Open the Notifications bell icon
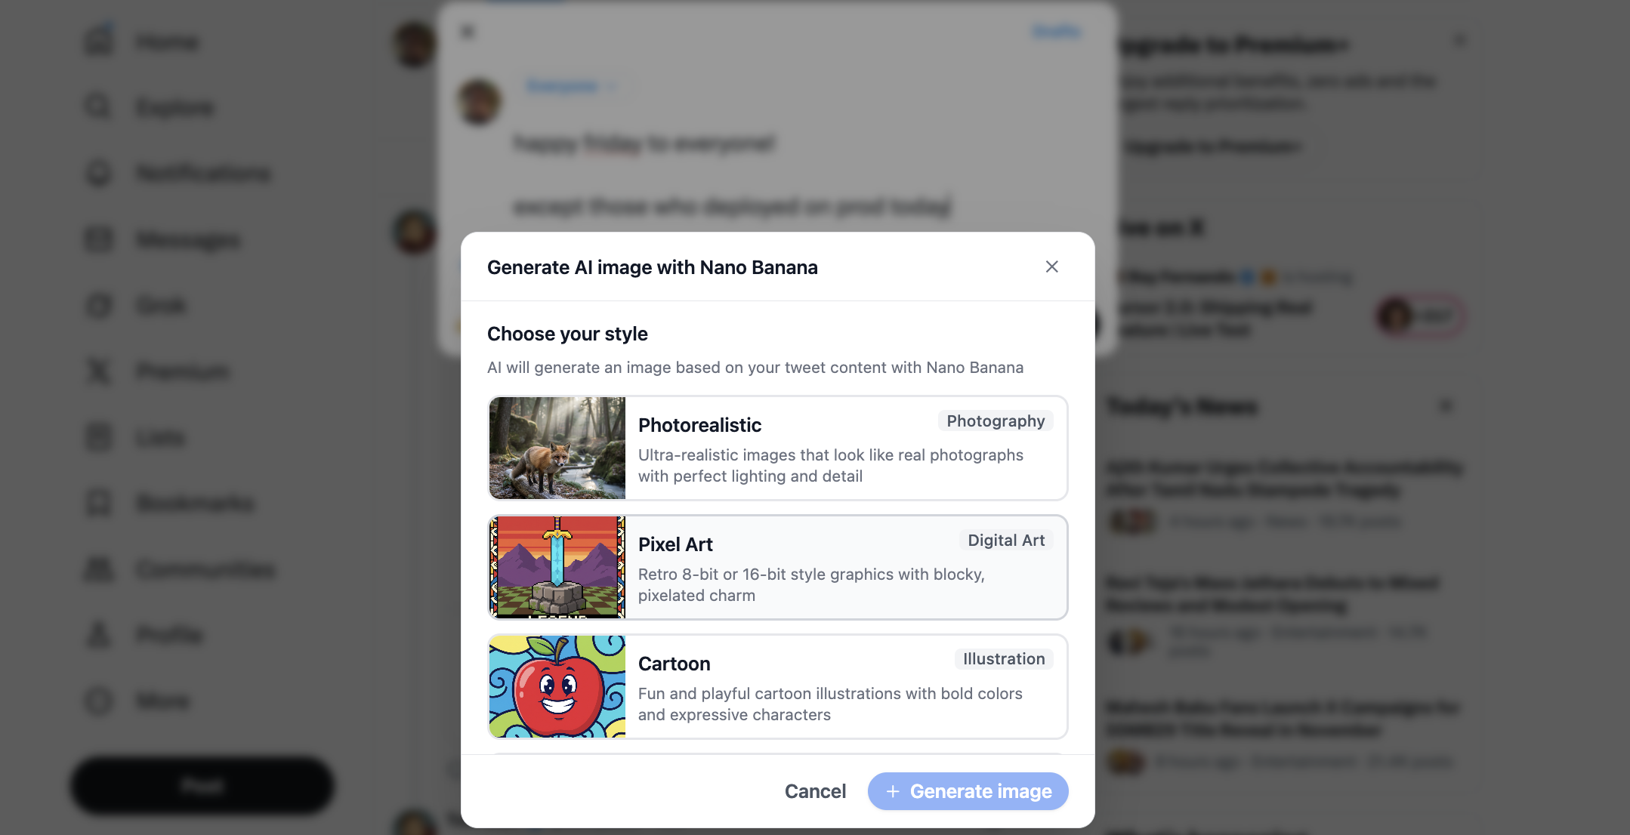This screenshot has height=835, width=1630. coord(98,174)
